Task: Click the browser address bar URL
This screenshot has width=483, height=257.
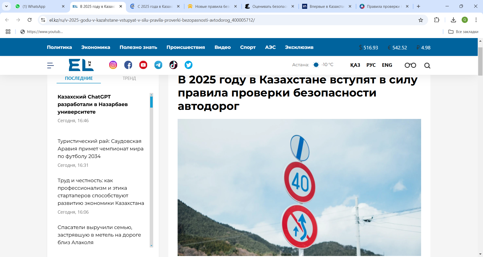Action: click(152, 20)
